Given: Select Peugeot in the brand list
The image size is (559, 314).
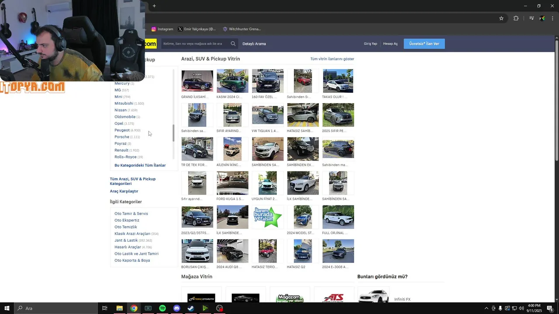Looking at the screenshot, I should coord(122,130).
